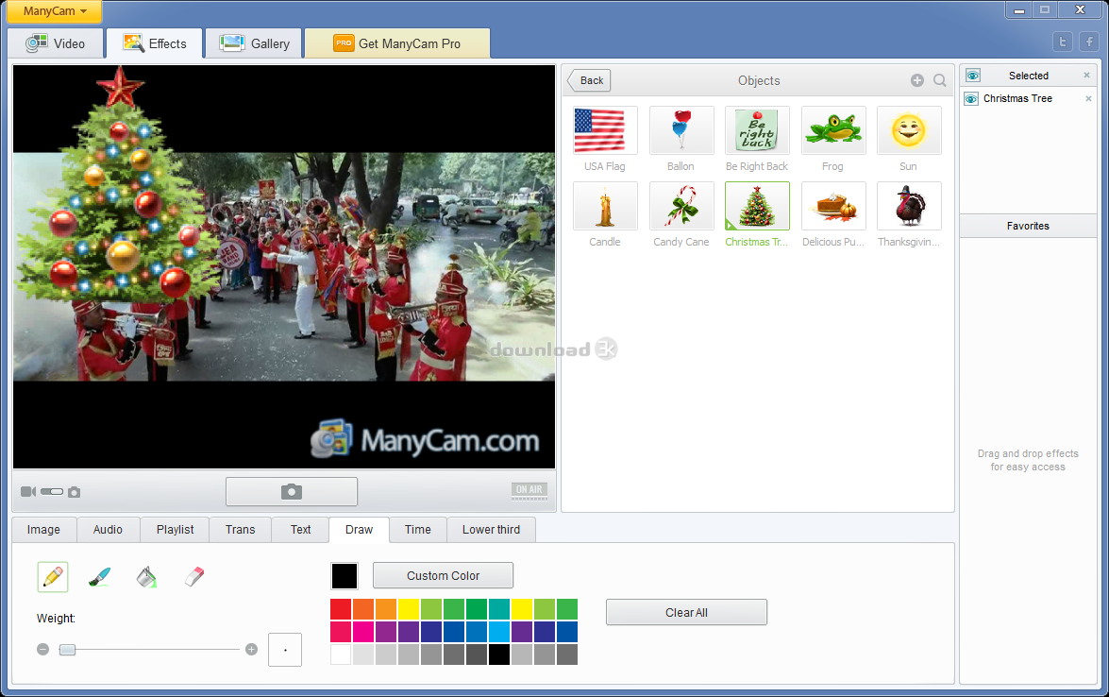Add Delicious Pumpkin pie object
Viewport: 1109px width, 697px height.
[833, 206]
